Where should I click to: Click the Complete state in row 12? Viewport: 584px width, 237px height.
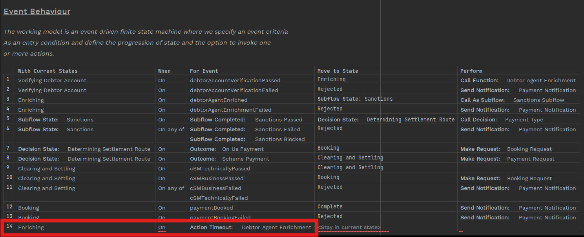[330, 206]
